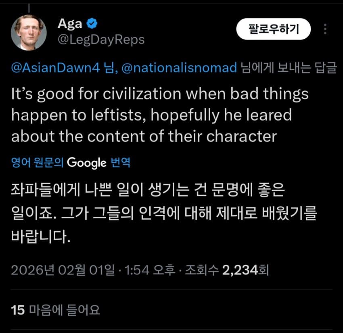This screenshot has height=333, width=343.
Task: Open the three-dot more options menu
Action: pyautogui.click(x=325, y=29)
